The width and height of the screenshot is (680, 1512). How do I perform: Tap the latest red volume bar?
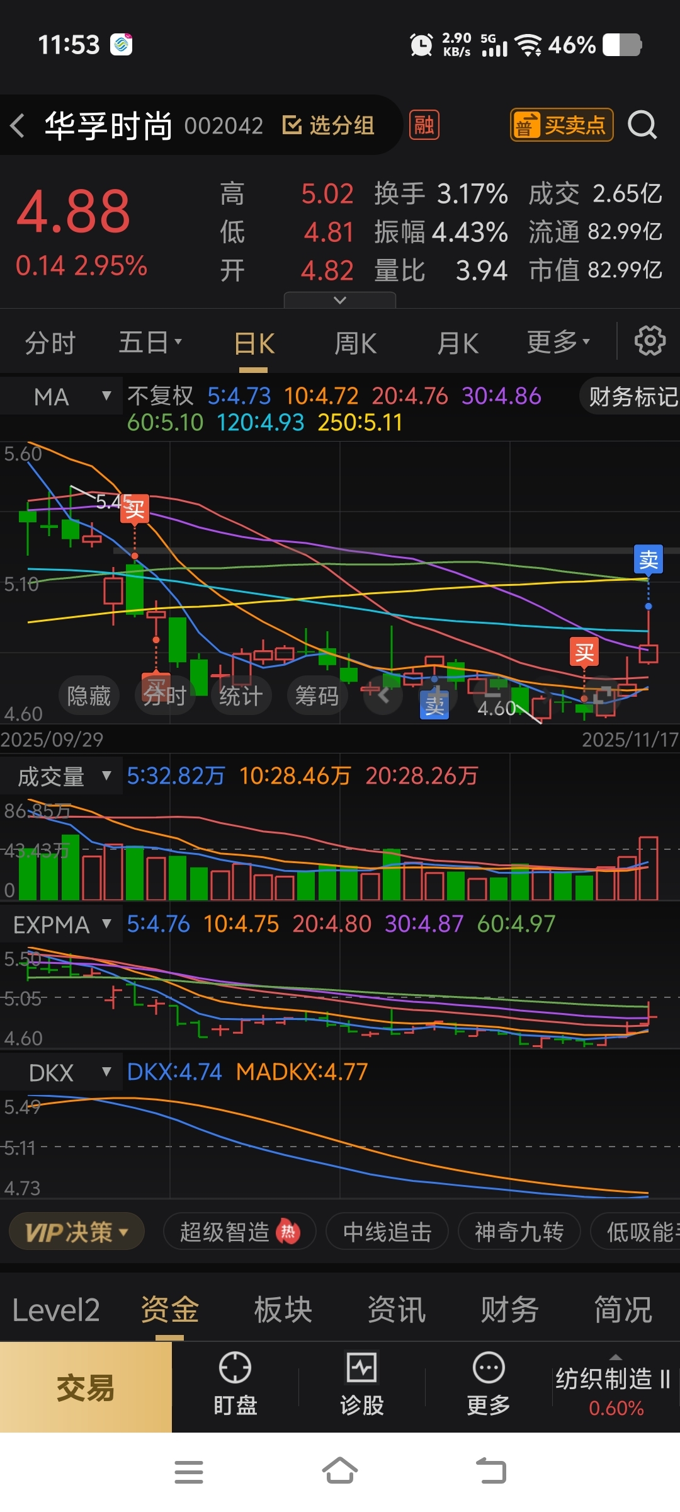649,868
